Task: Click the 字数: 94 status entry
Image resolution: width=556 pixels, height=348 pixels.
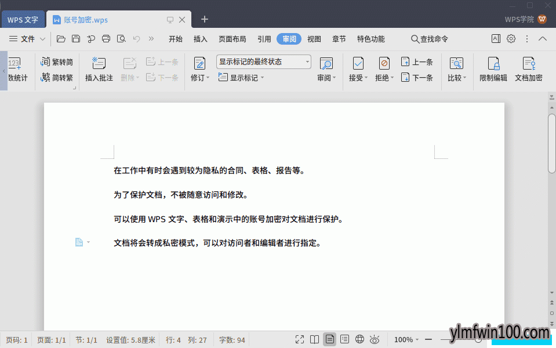Action: point(232,340)
